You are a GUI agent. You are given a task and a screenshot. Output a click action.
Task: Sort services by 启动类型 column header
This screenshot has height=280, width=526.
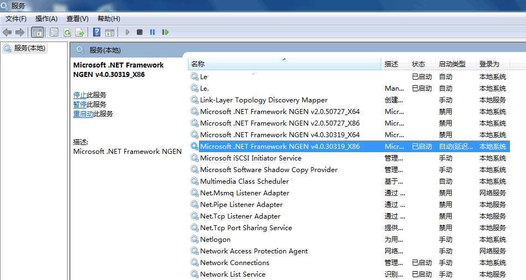pos(452,64)
